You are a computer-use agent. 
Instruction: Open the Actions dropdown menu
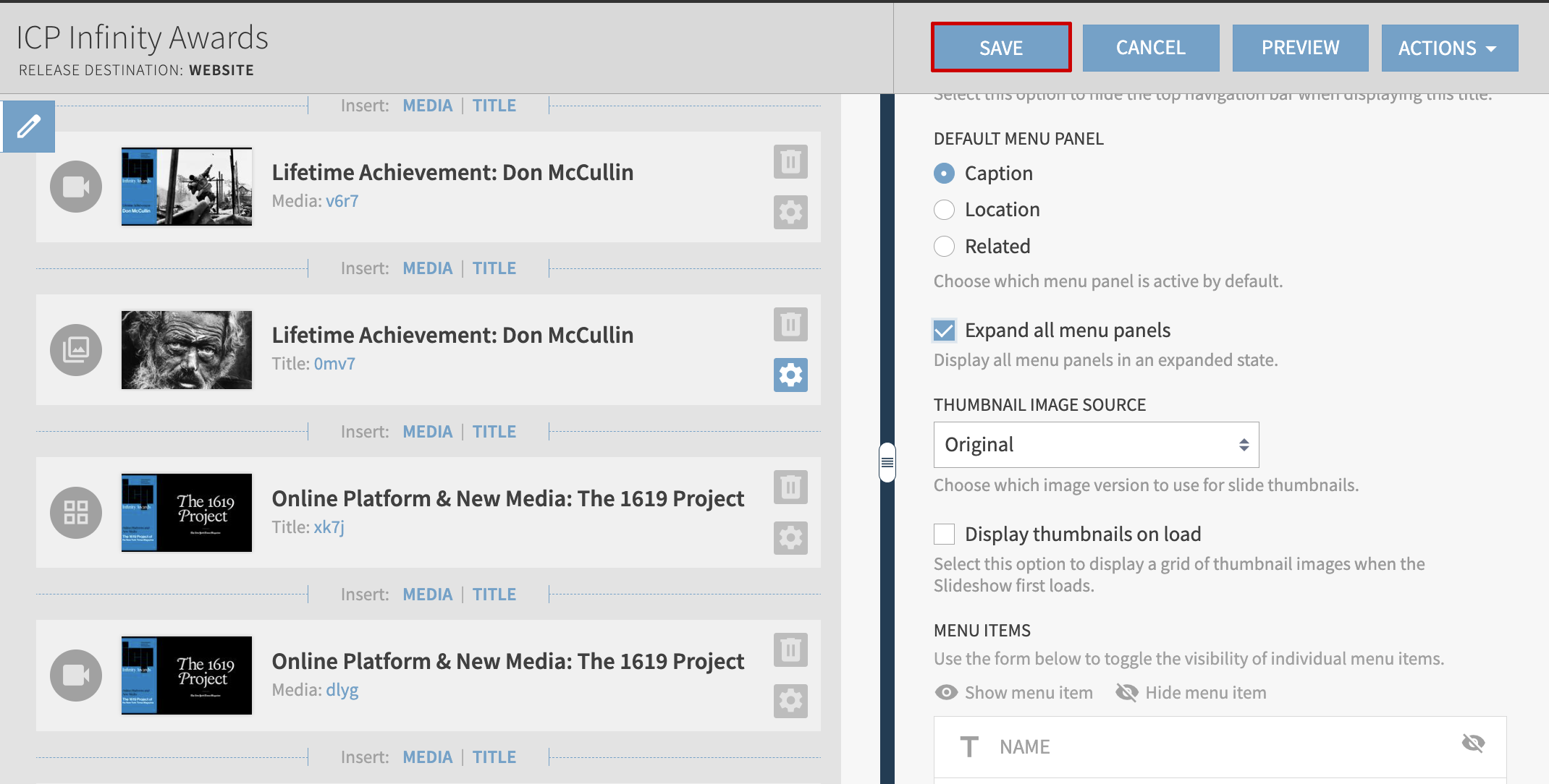point(1449,48)
